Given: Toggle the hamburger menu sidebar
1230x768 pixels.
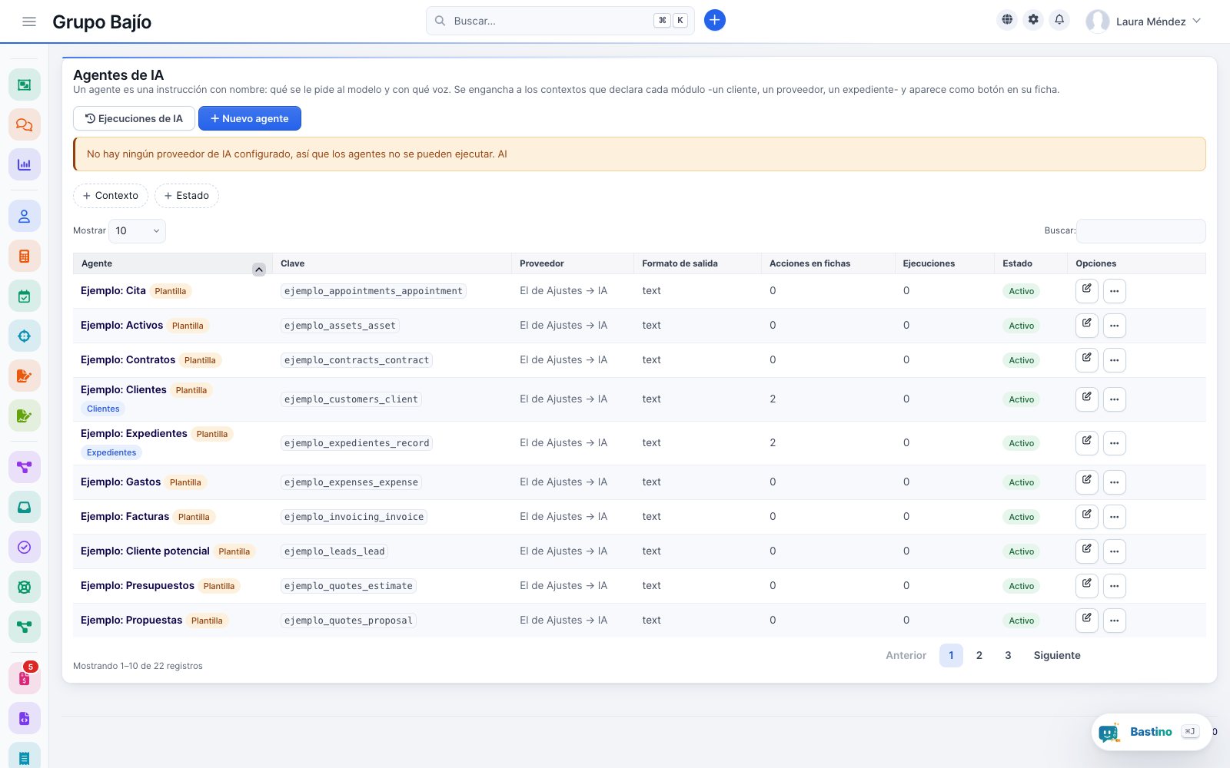Looking at the screenshot, I should [29, 22].
